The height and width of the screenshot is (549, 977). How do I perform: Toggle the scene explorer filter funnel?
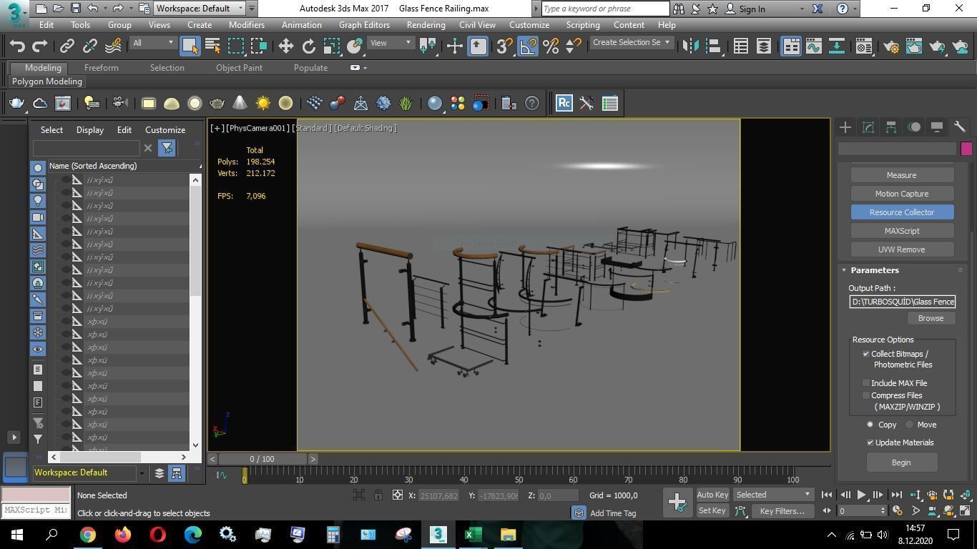[x=167, y=148]
